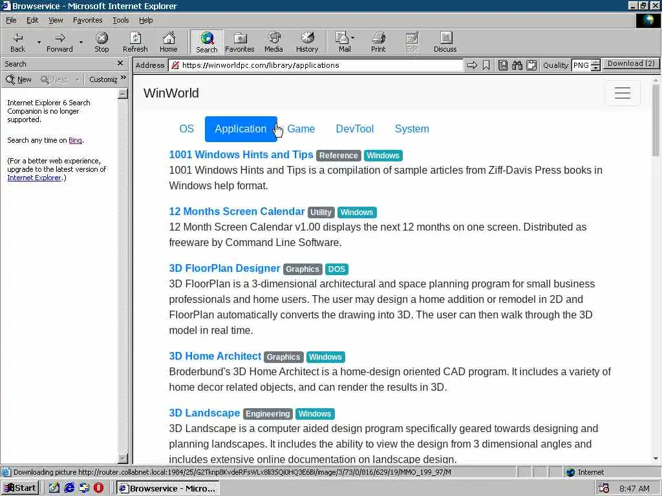The image size is (662, 496).
Task: Click the WinWorld site title
Action: tap(171, 93)
